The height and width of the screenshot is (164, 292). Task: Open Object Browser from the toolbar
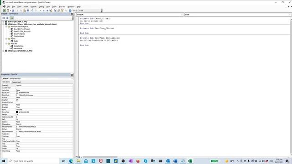(x=62, y=10)
